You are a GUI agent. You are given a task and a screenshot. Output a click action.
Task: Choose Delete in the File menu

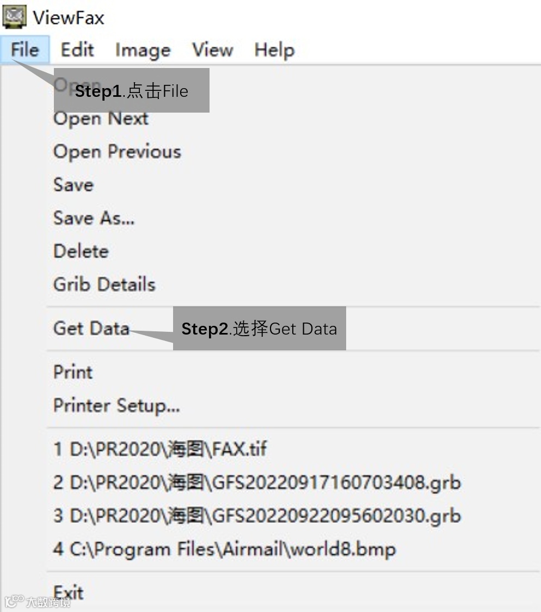[x=81, y=251]
